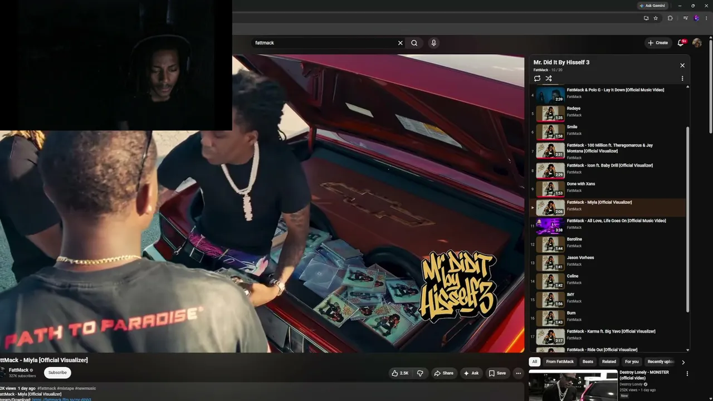Open the Destroy Lonely channel link
Viewport: 713px width, 401px height.
(631, 384)
